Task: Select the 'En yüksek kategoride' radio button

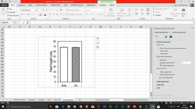Action: click(159, 65)
